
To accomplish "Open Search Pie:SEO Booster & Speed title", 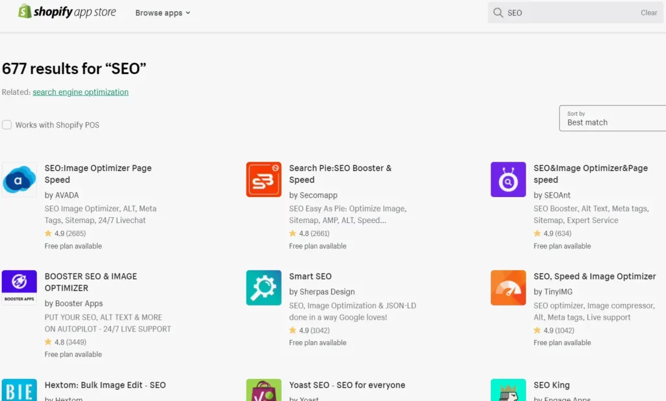I will pyautogui.click(x=340, y=174).
